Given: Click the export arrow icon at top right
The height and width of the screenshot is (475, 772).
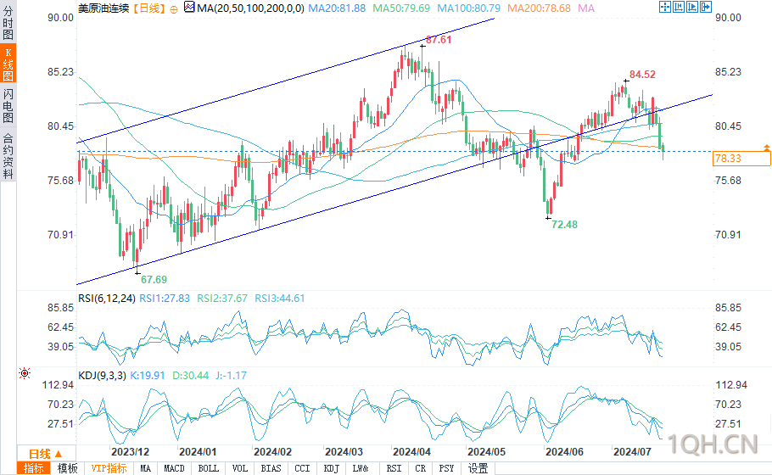Looking at the screenshot, I should point(706,7).
